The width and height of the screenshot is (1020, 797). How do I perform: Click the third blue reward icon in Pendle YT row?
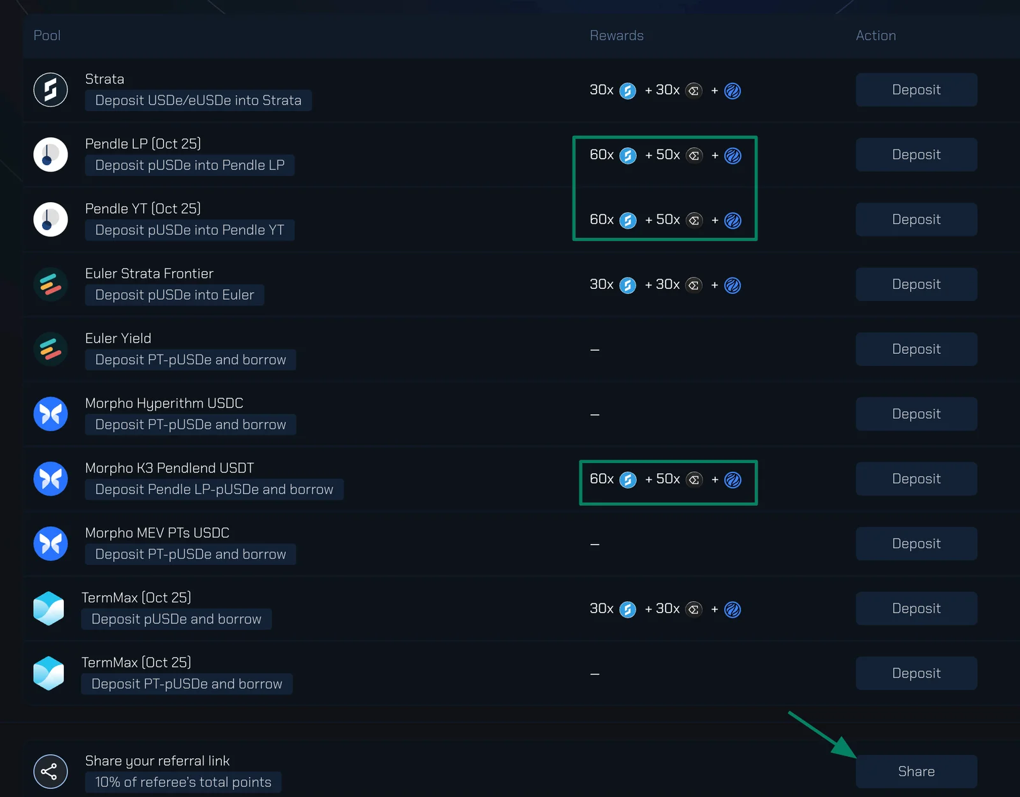click(x=733, y=221)
